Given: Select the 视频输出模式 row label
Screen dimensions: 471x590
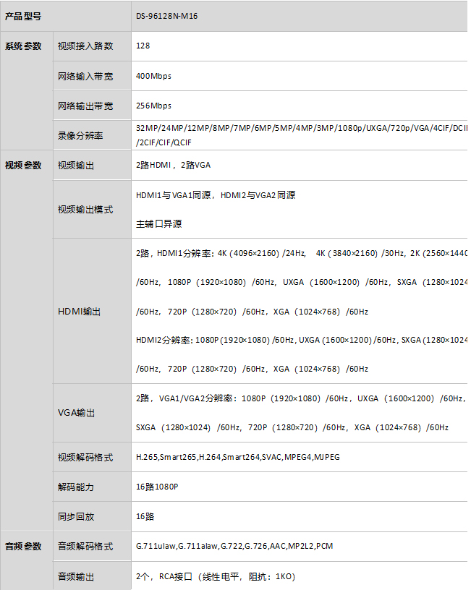Looking at the screenshot, I should (x=85, y=210).
